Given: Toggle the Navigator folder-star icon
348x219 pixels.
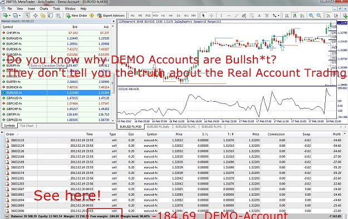Looking at the screenshot, I should coord(43,16).
